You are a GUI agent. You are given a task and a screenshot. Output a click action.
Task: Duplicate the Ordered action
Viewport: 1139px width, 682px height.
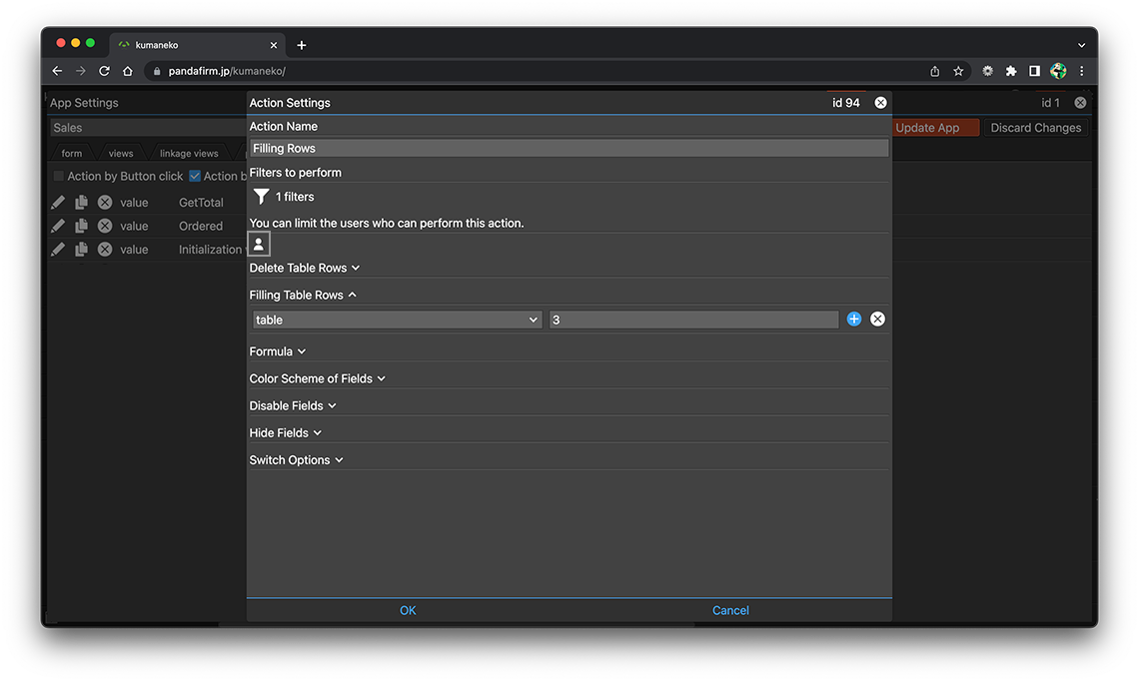click(81, 226)
